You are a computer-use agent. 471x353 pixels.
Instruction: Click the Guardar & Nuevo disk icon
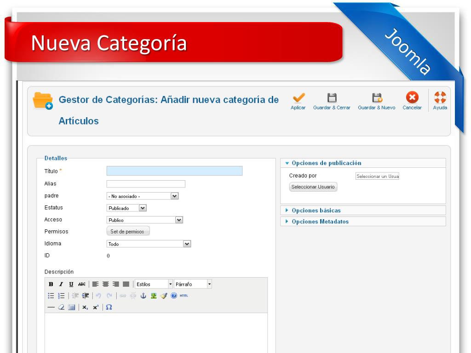(x=377, y=97)
